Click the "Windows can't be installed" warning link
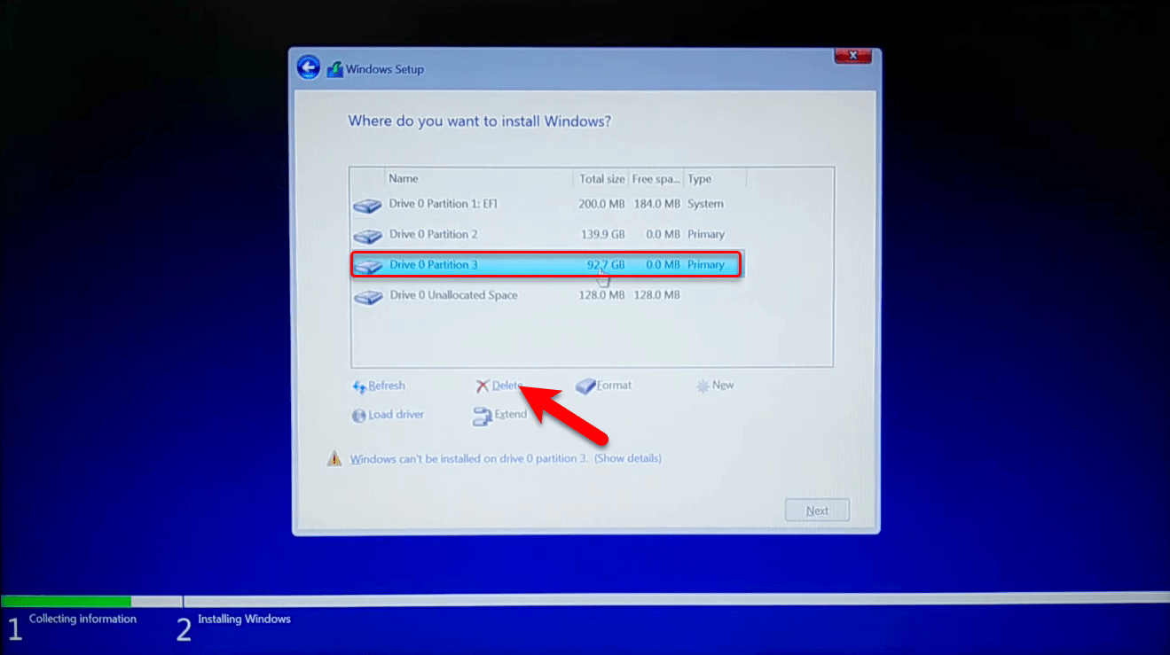 [469, 458]
